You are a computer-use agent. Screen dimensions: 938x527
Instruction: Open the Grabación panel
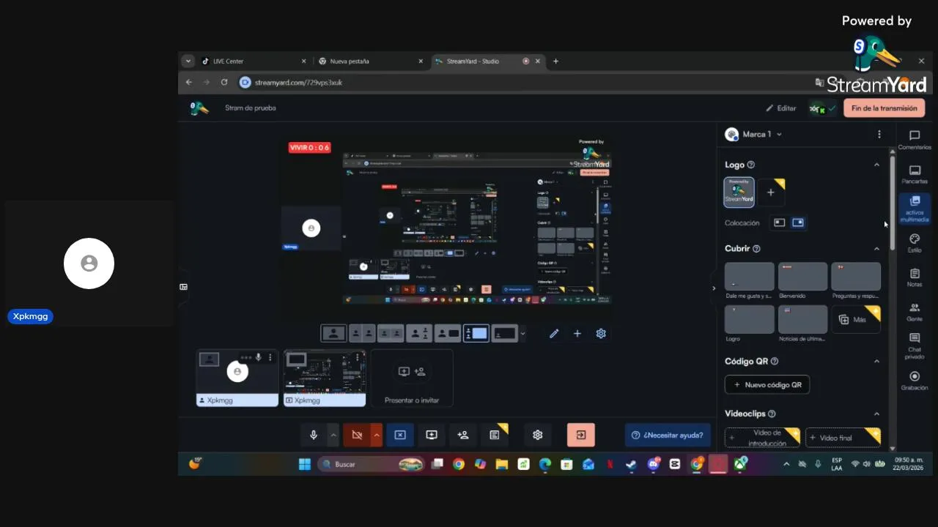click(x=915, y=381)
